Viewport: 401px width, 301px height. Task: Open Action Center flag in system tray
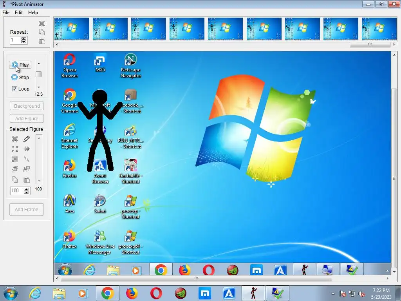pos(343,294)
